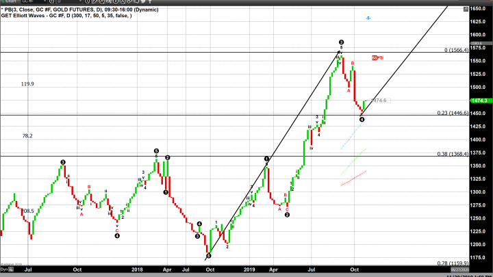Select the 0.38 (1368.4) Fibonacci level label
Image resolution: width=493 pixels, height=277 pixels.
[453, 154]
